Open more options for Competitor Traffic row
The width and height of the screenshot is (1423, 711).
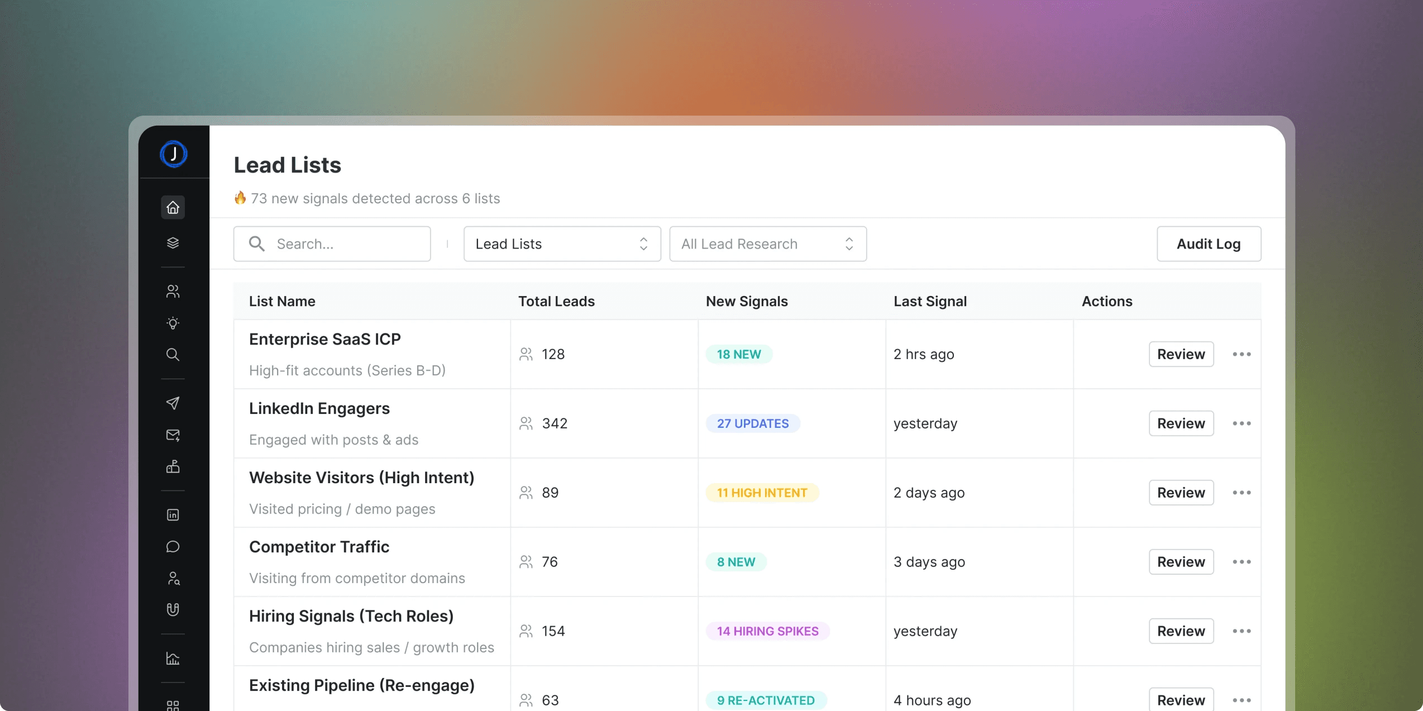point(1241,562)
